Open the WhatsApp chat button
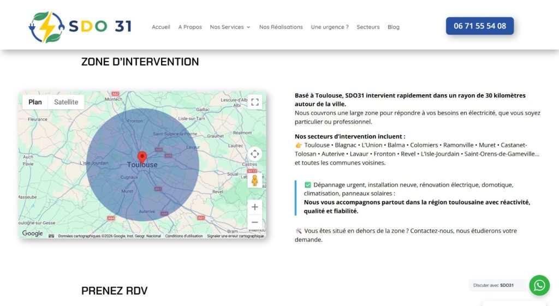559x306 pixels. click(x=539, y=285)
